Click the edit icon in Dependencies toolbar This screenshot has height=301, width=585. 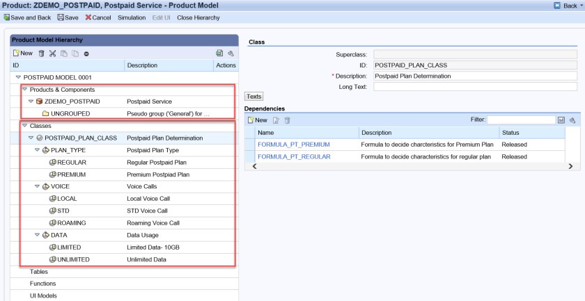[276, 120]
